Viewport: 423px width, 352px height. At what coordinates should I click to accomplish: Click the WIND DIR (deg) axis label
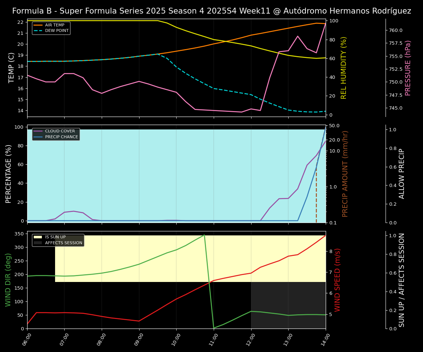(x=8, y=280)
